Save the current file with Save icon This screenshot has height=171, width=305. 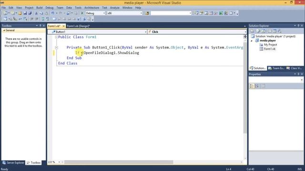pyautogui.click(x=25, y=13)
